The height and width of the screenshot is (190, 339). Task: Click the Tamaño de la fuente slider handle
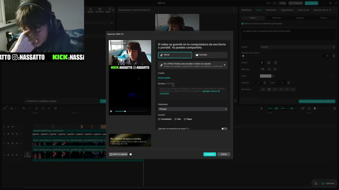coord(243,56)
